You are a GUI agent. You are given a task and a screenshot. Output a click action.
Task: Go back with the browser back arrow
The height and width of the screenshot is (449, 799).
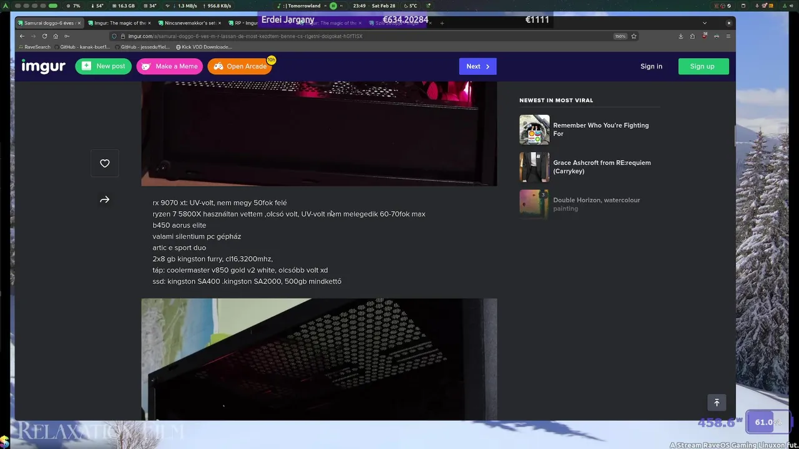point(22,36)
